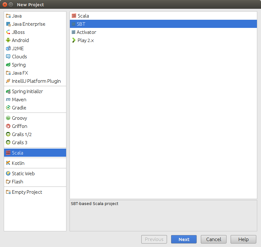Click the Kotlin logo icon
The height and width of the screenshot is (247, 261).
(x=8, y=163)
